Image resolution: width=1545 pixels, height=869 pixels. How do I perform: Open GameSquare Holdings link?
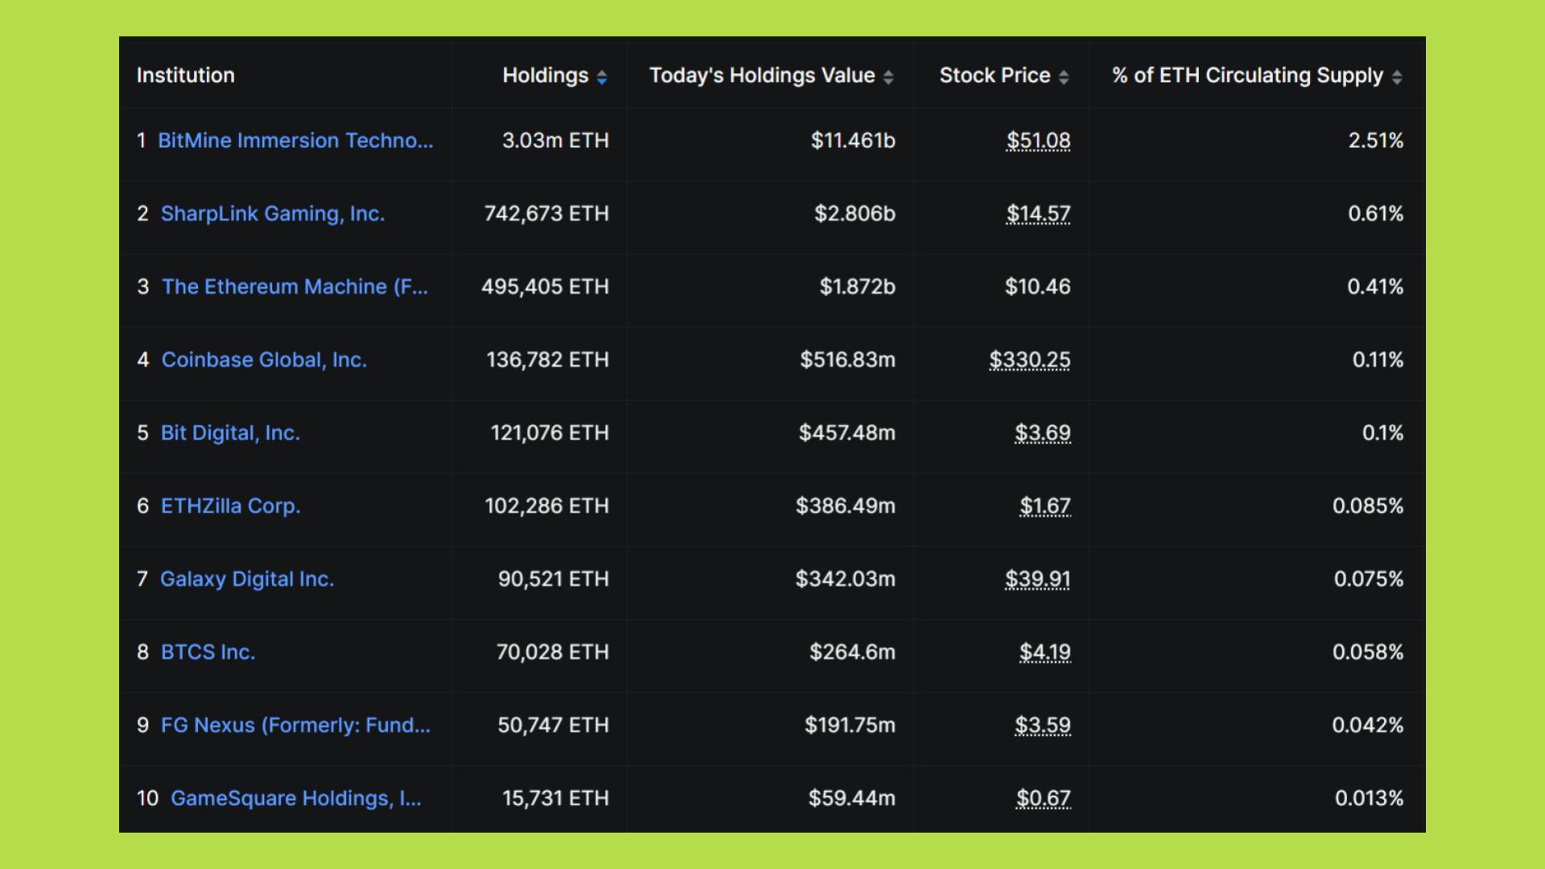[295, 798]
